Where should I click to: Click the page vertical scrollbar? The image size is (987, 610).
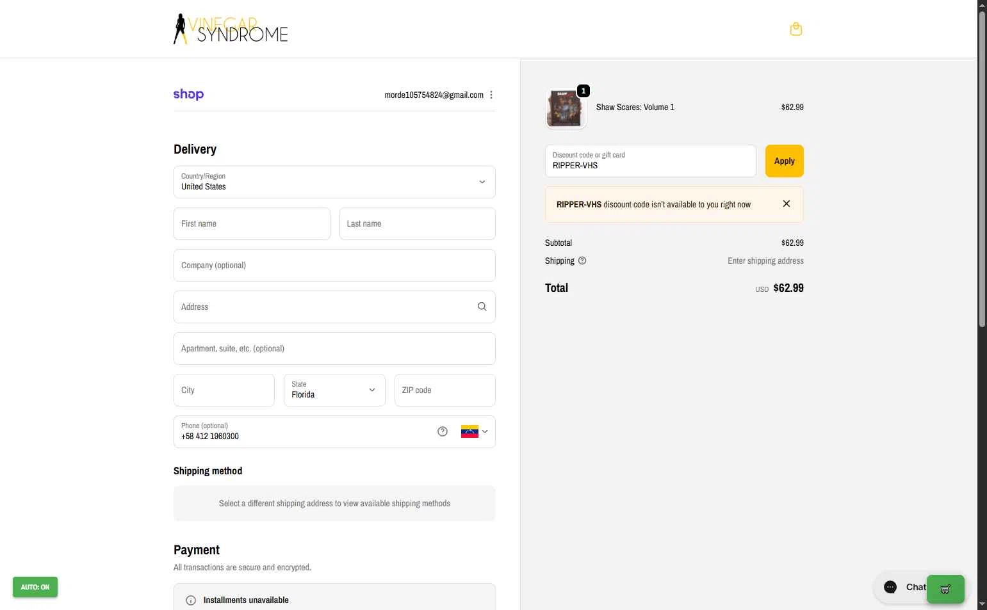click(x=982, y=170)
